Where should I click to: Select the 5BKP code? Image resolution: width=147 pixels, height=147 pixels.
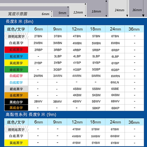96,108
